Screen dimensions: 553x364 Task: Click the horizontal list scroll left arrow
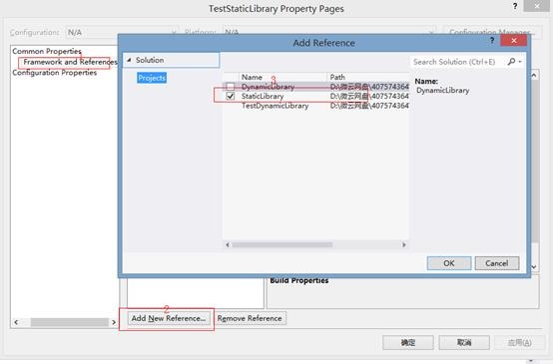point(228,244)
